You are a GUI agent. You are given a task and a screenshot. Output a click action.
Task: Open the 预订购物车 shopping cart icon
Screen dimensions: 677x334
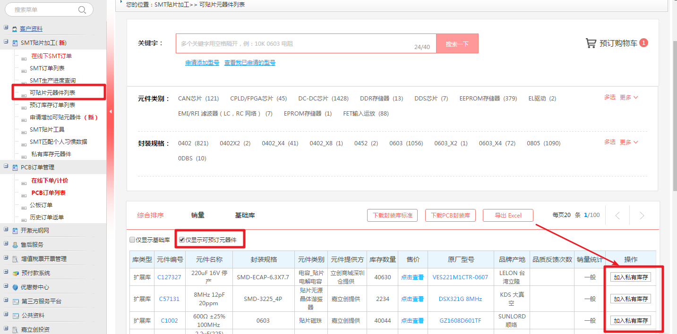coord(591,43)
